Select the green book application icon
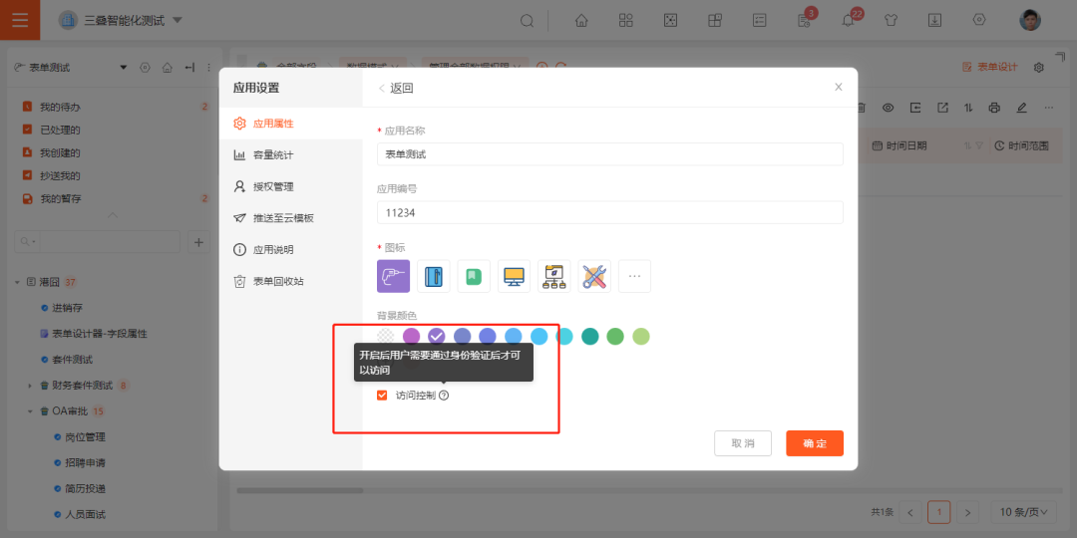The width and height of the screenshot is (1077, 538). pyautogui.click(x=474, y=276)
